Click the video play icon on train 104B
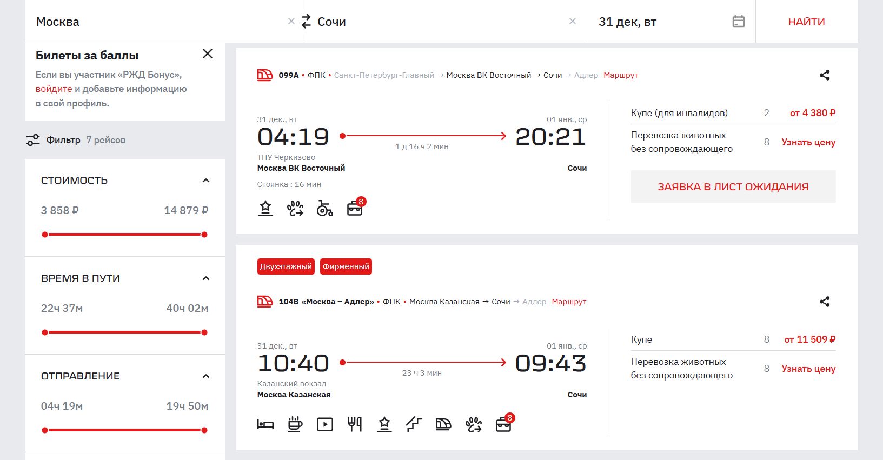 pos(325,424)
